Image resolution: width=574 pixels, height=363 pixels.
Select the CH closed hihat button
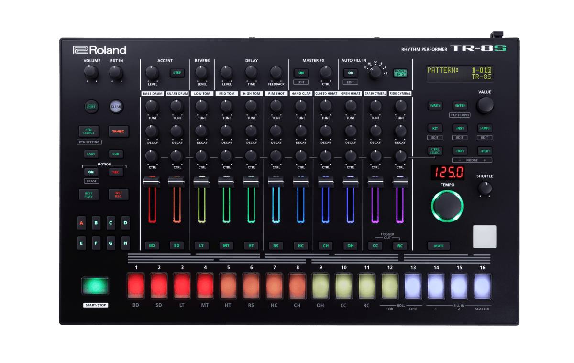pos(326,245)
